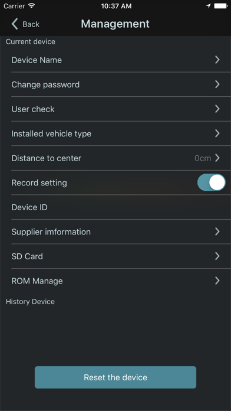This screenshot has height=411, width=231.
Task: Tap the 0cm distance value
Action: point(203,158)
